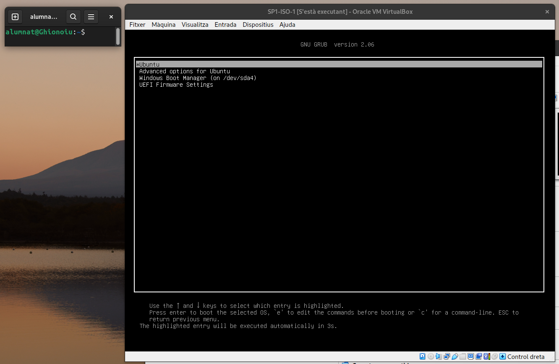Click the optical disc status icon
Image resolution: width=559 pixels, height=364 pixels.
[x=431, y=356]
